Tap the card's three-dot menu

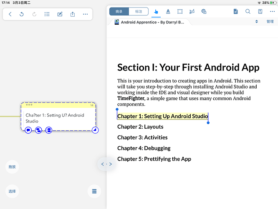29,105
